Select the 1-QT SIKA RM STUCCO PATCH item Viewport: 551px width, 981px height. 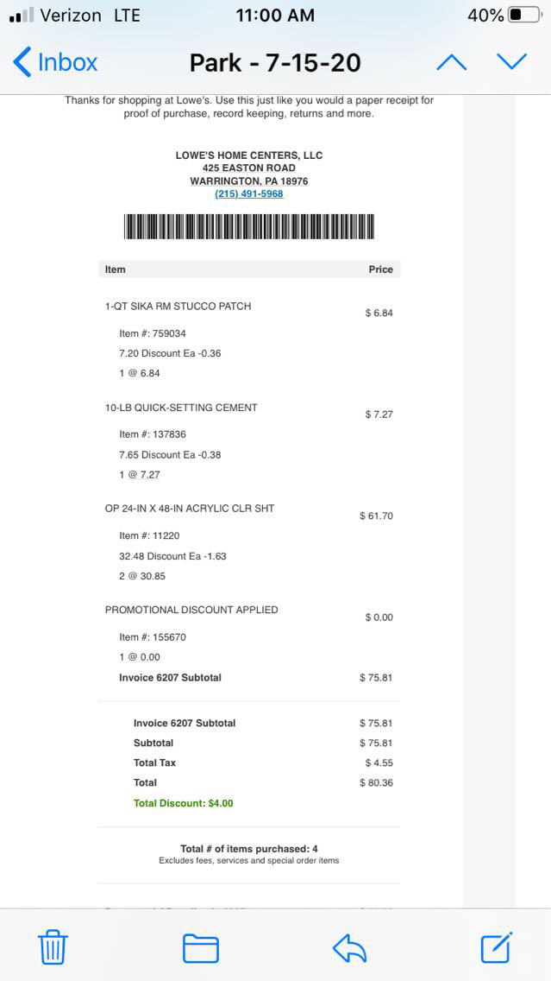tap(178, 307)
